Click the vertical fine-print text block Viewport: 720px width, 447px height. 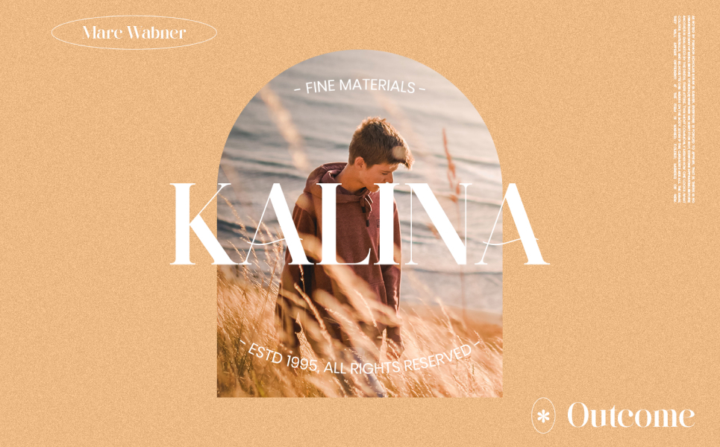pos(684,109)
